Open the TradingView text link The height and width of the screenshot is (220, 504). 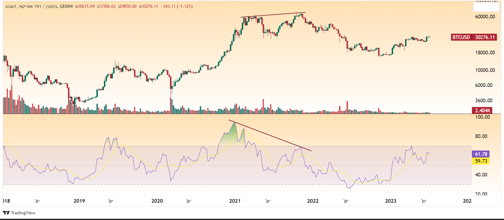[x=23, y=213]
